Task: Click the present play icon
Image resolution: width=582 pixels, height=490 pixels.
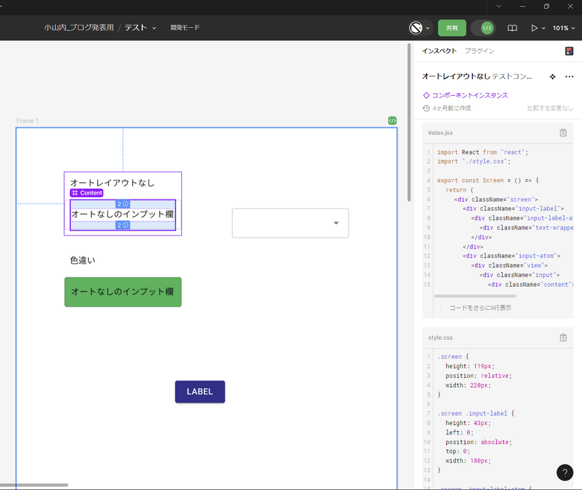Action: pyautogui.click(x=534, y=28)
